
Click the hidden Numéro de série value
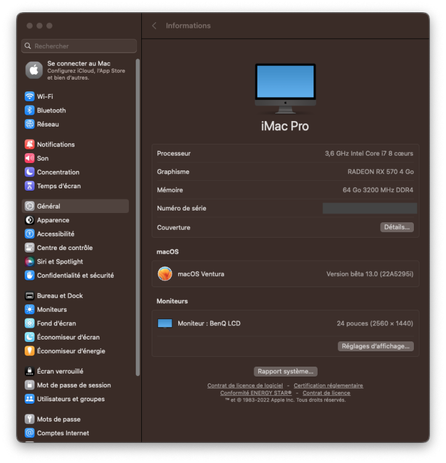[x=370, y=208]
